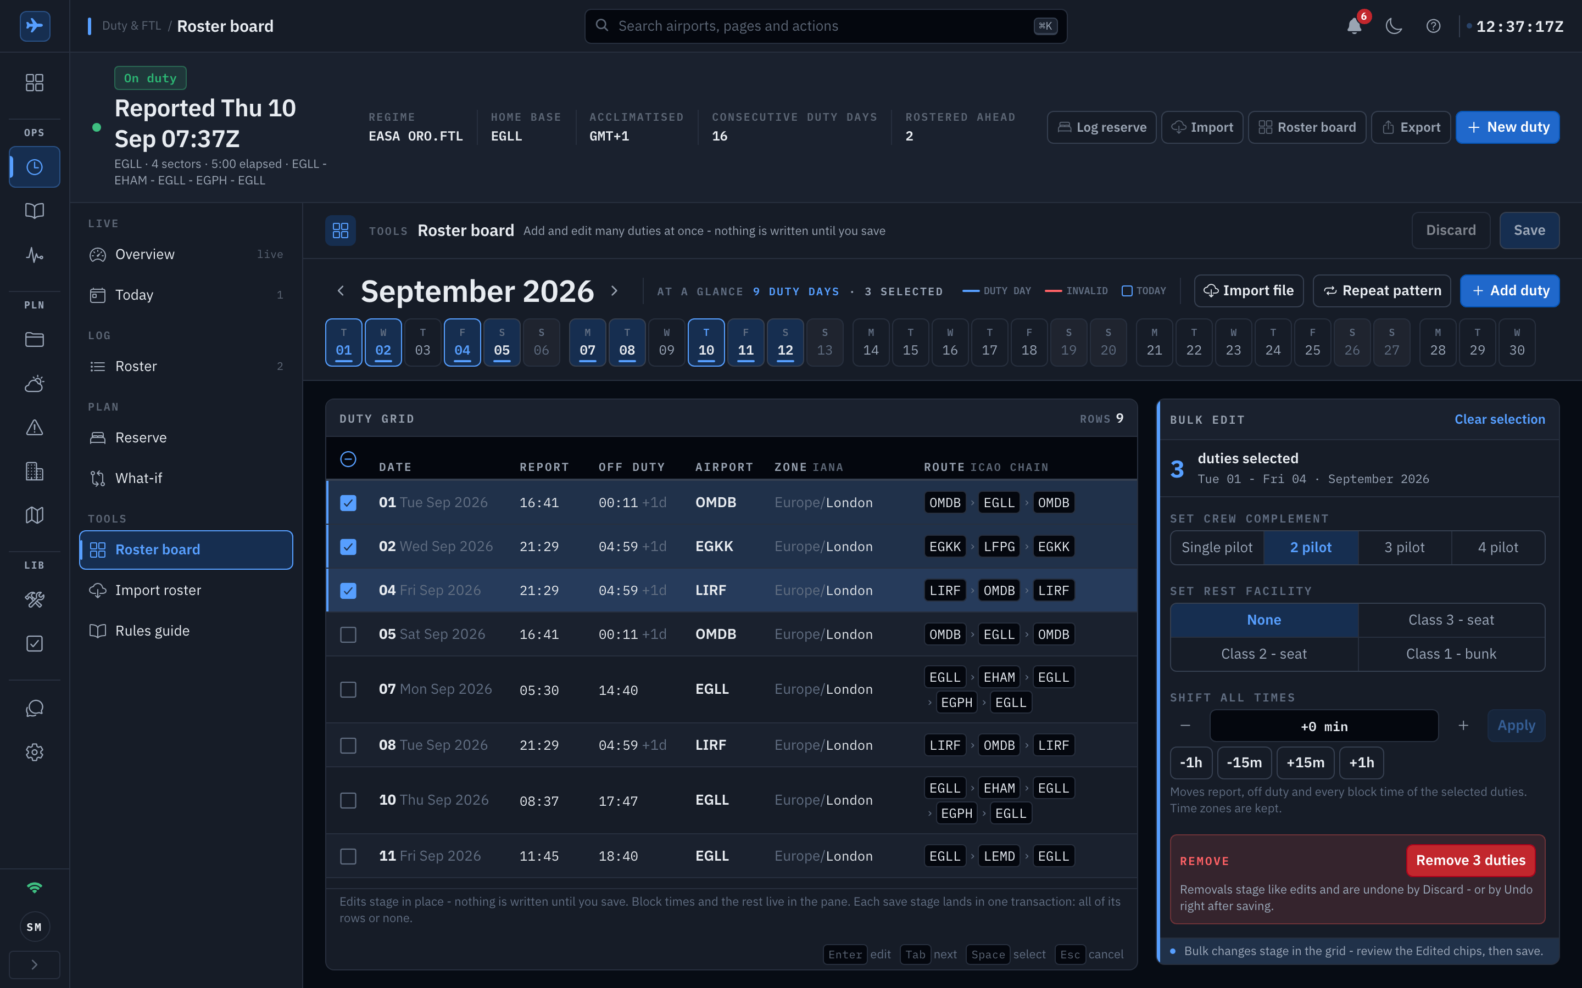
Task: Open Roster under the Log section
Action: [x=186, y=366]
